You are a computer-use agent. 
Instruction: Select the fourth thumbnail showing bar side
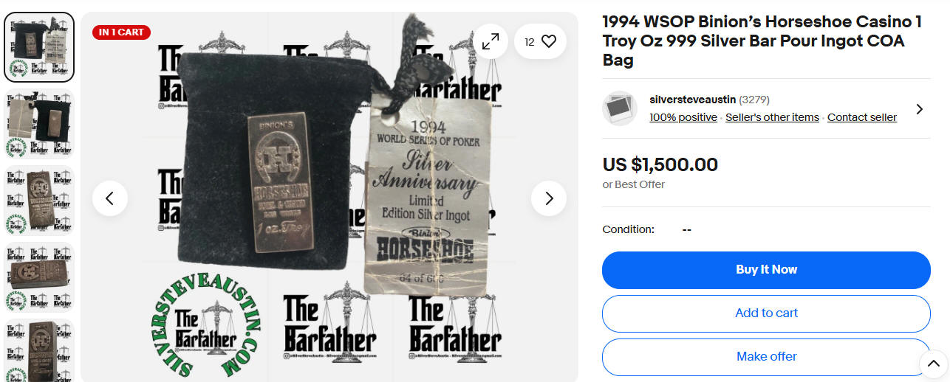[x=40, y=277]
